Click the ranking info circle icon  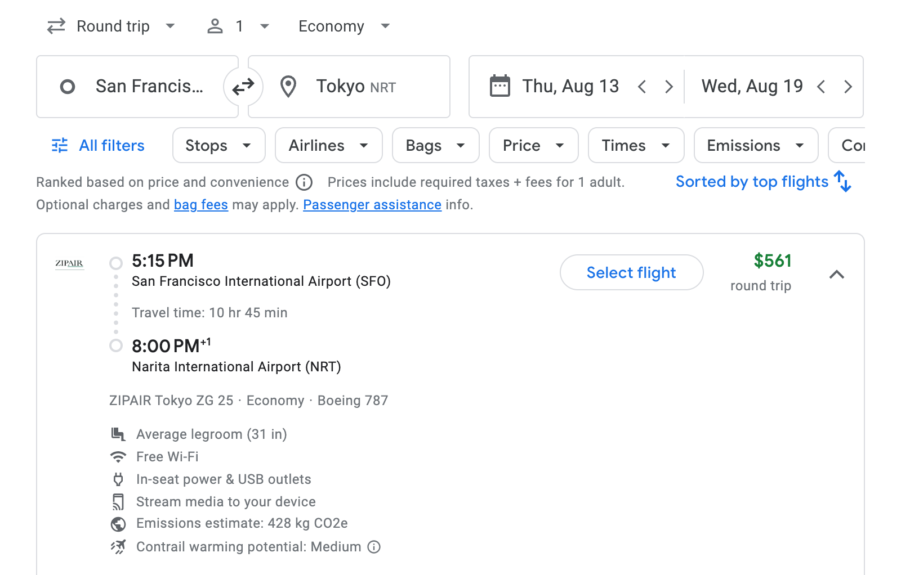pos(304,182)
